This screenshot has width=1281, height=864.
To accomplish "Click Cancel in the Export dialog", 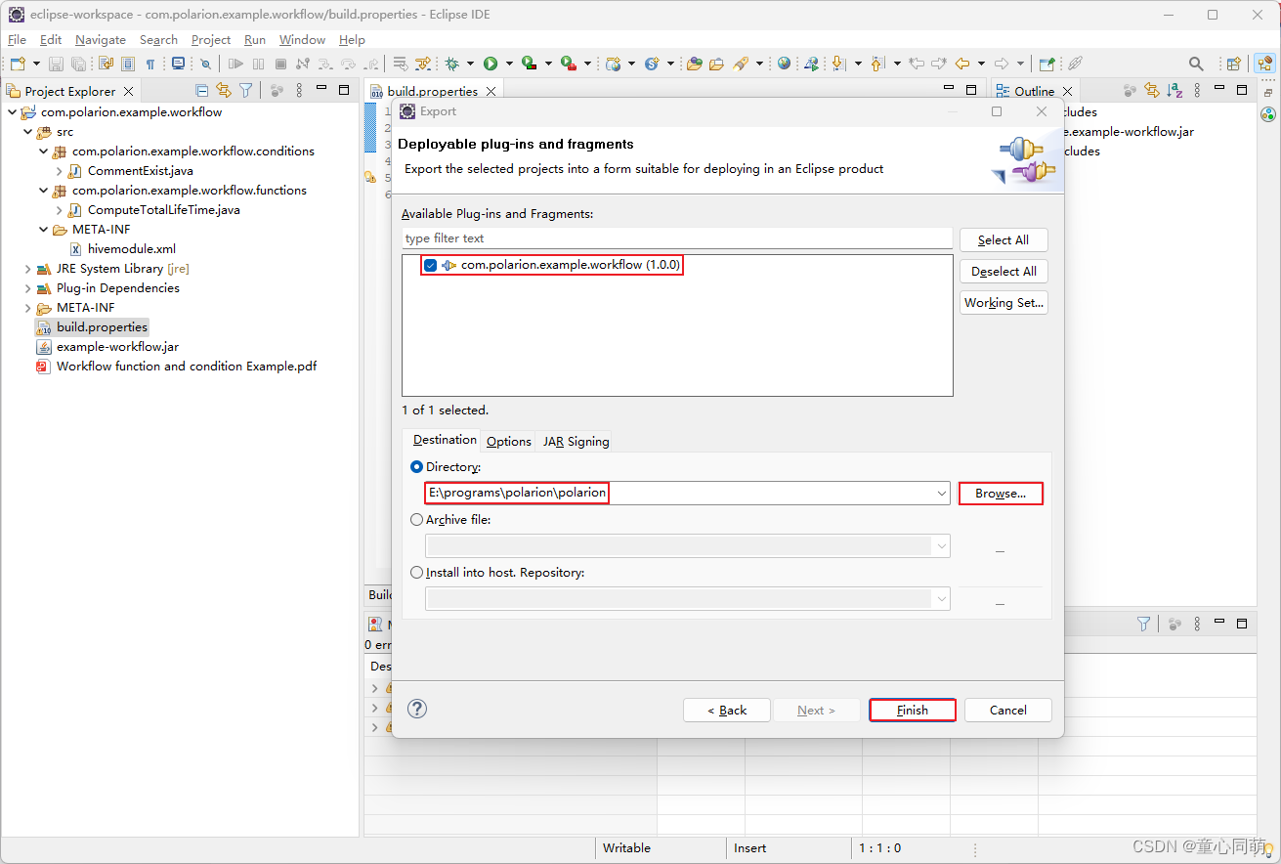I will coord(1008,711).
